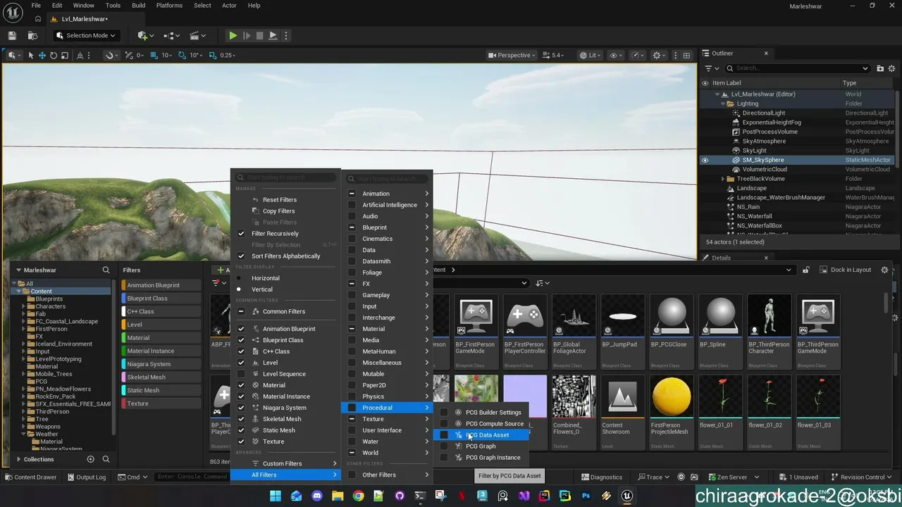Select the Vertical filter display radio button

(x=239, y=289)
